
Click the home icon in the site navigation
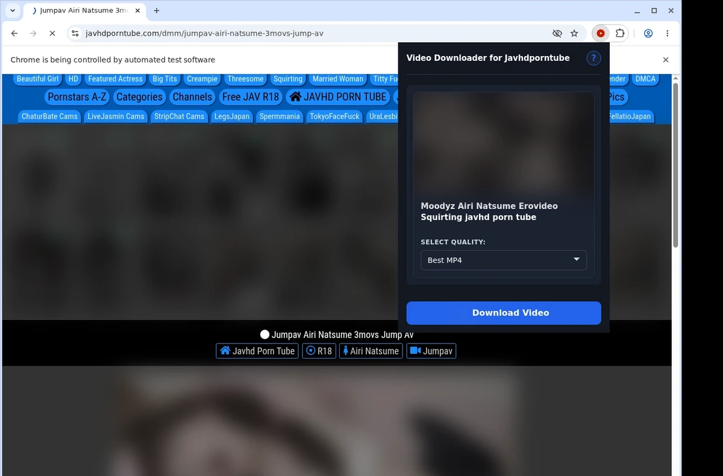coord(295,96)
